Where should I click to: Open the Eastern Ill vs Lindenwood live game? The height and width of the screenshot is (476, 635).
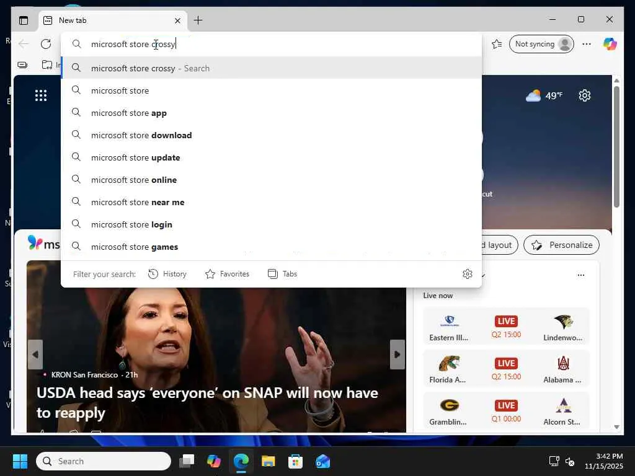pyautogui.click(x=506, y=326)
